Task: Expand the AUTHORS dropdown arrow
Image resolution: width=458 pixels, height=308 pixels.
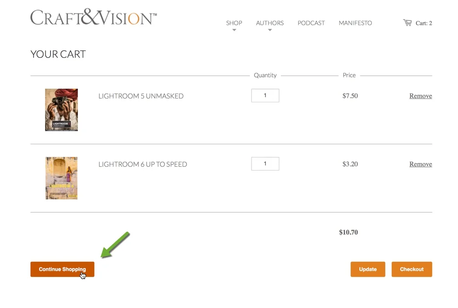Action: (270, 30)
